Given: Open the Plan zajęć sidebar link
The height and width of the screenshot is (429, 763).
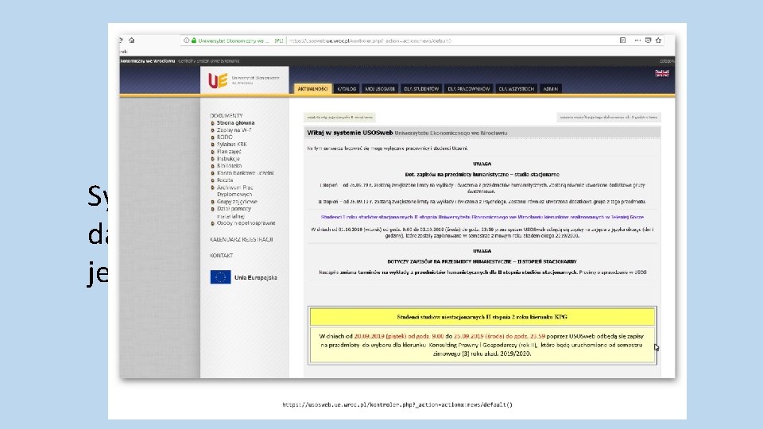Looking at the screenshot, I should tap(229, 152).
